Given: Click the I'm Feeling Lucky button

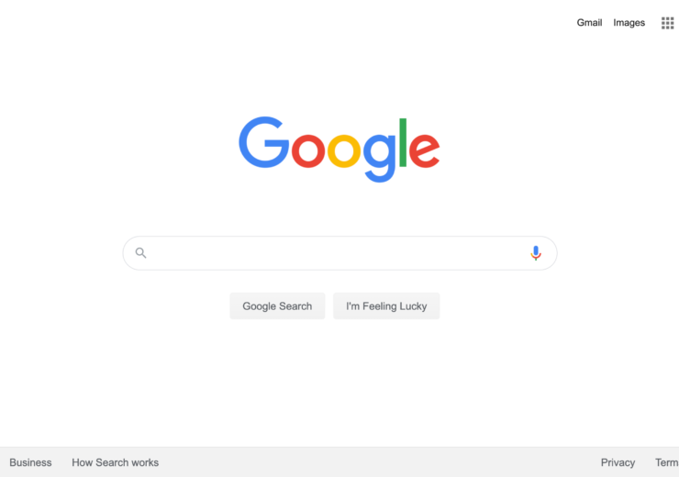Looking at the screenshot, I should 386,306.
